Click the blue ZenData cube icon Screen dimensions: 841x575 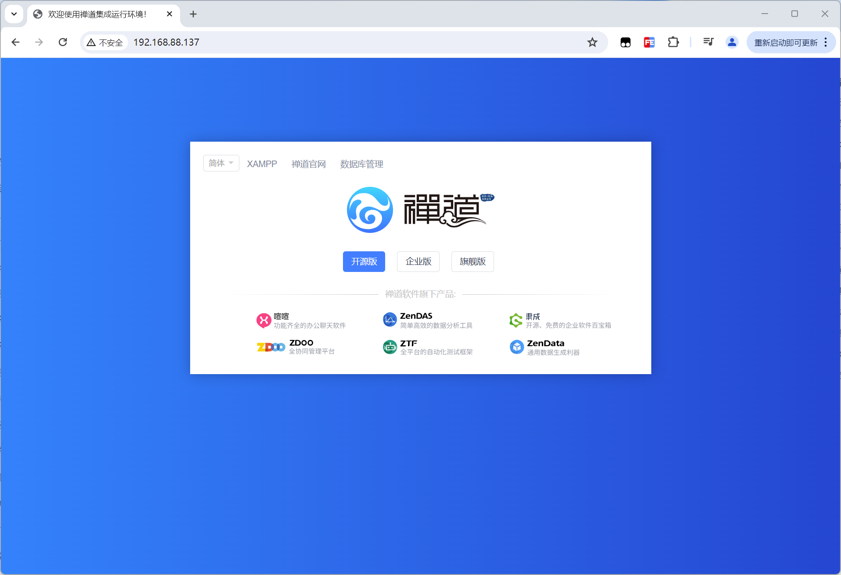517,347
